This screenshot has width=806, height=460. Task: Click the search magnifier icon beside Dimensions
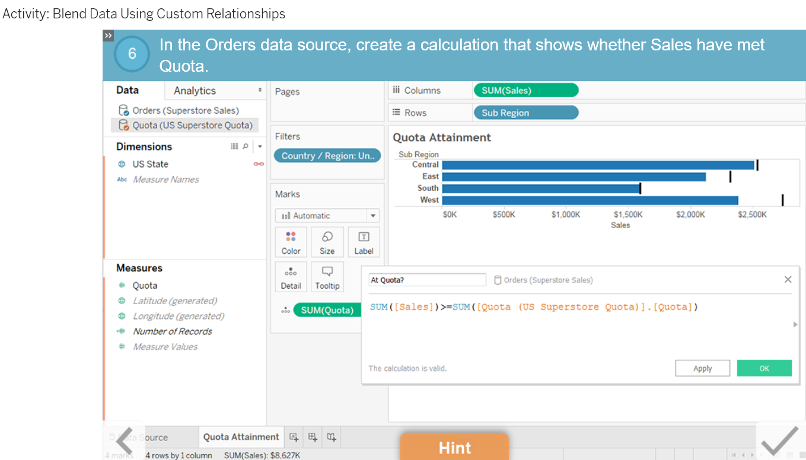pos(246,146)
